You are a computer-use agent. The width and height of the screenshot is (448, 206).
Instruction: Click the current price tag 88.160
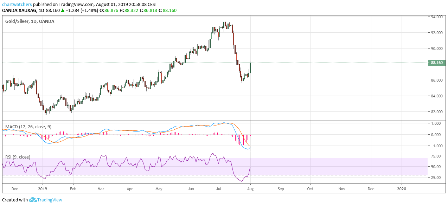[437, 63]
